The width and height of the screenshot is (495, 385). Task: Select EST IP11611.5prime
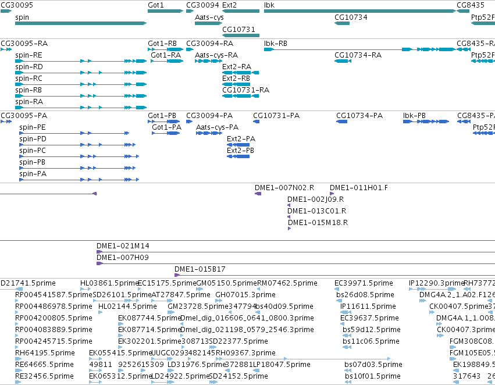click(x=346, y=312)
